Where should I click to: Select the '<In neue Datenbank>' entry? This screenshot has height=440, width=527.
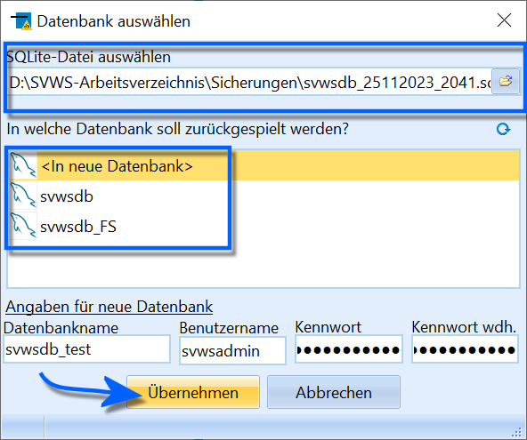263,165
